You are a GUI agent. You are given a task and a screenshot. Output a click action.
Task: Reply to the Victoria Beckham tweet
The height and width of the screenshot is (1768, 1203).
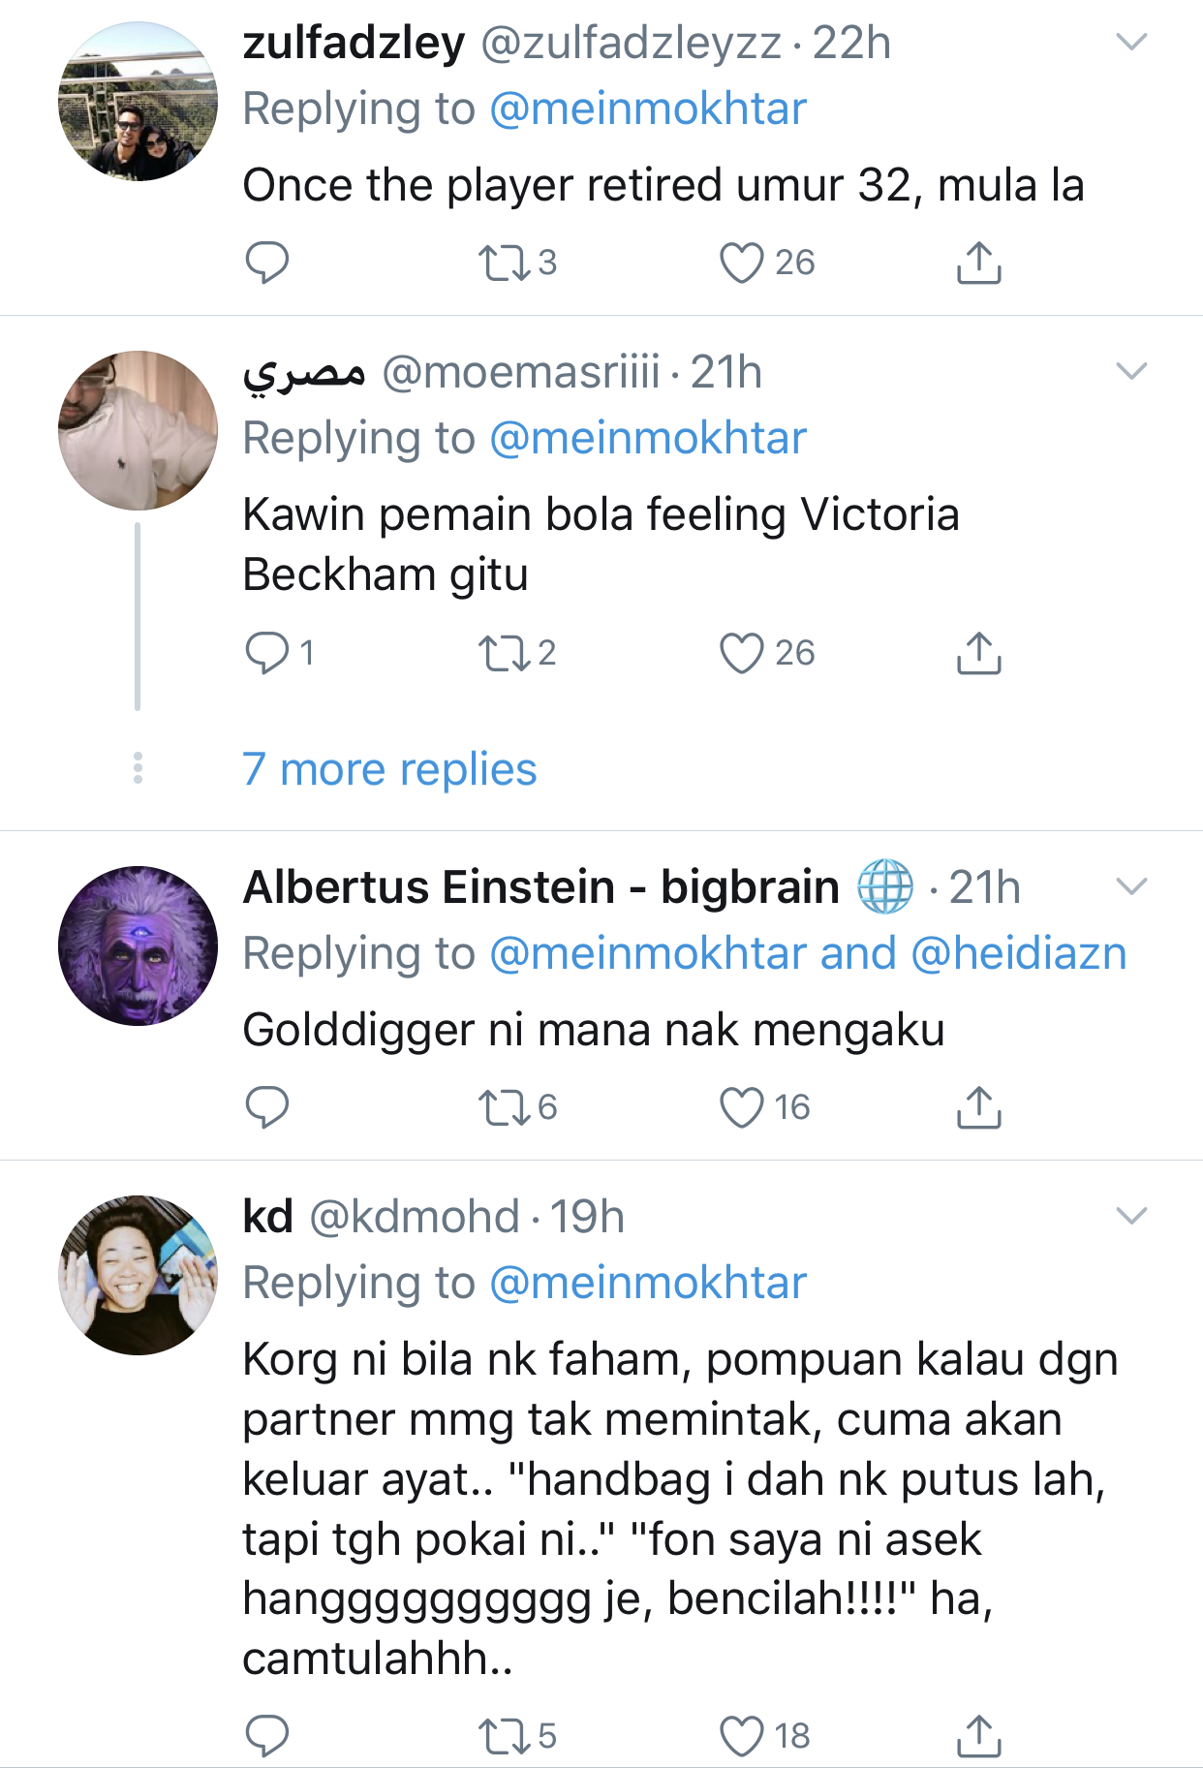click(x=266, y=653)
